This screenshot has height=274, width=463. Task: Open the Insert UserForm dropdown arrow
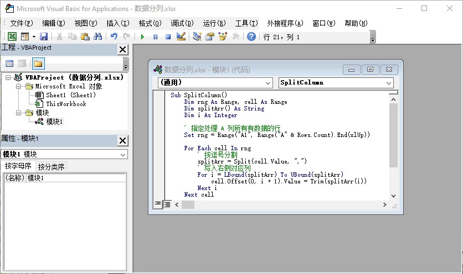[x=34, y=37]
